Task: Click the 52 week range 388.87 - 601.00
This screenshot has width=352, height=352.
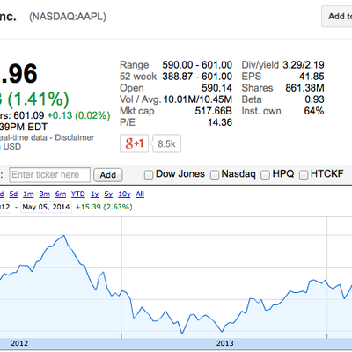Action: 197,77
